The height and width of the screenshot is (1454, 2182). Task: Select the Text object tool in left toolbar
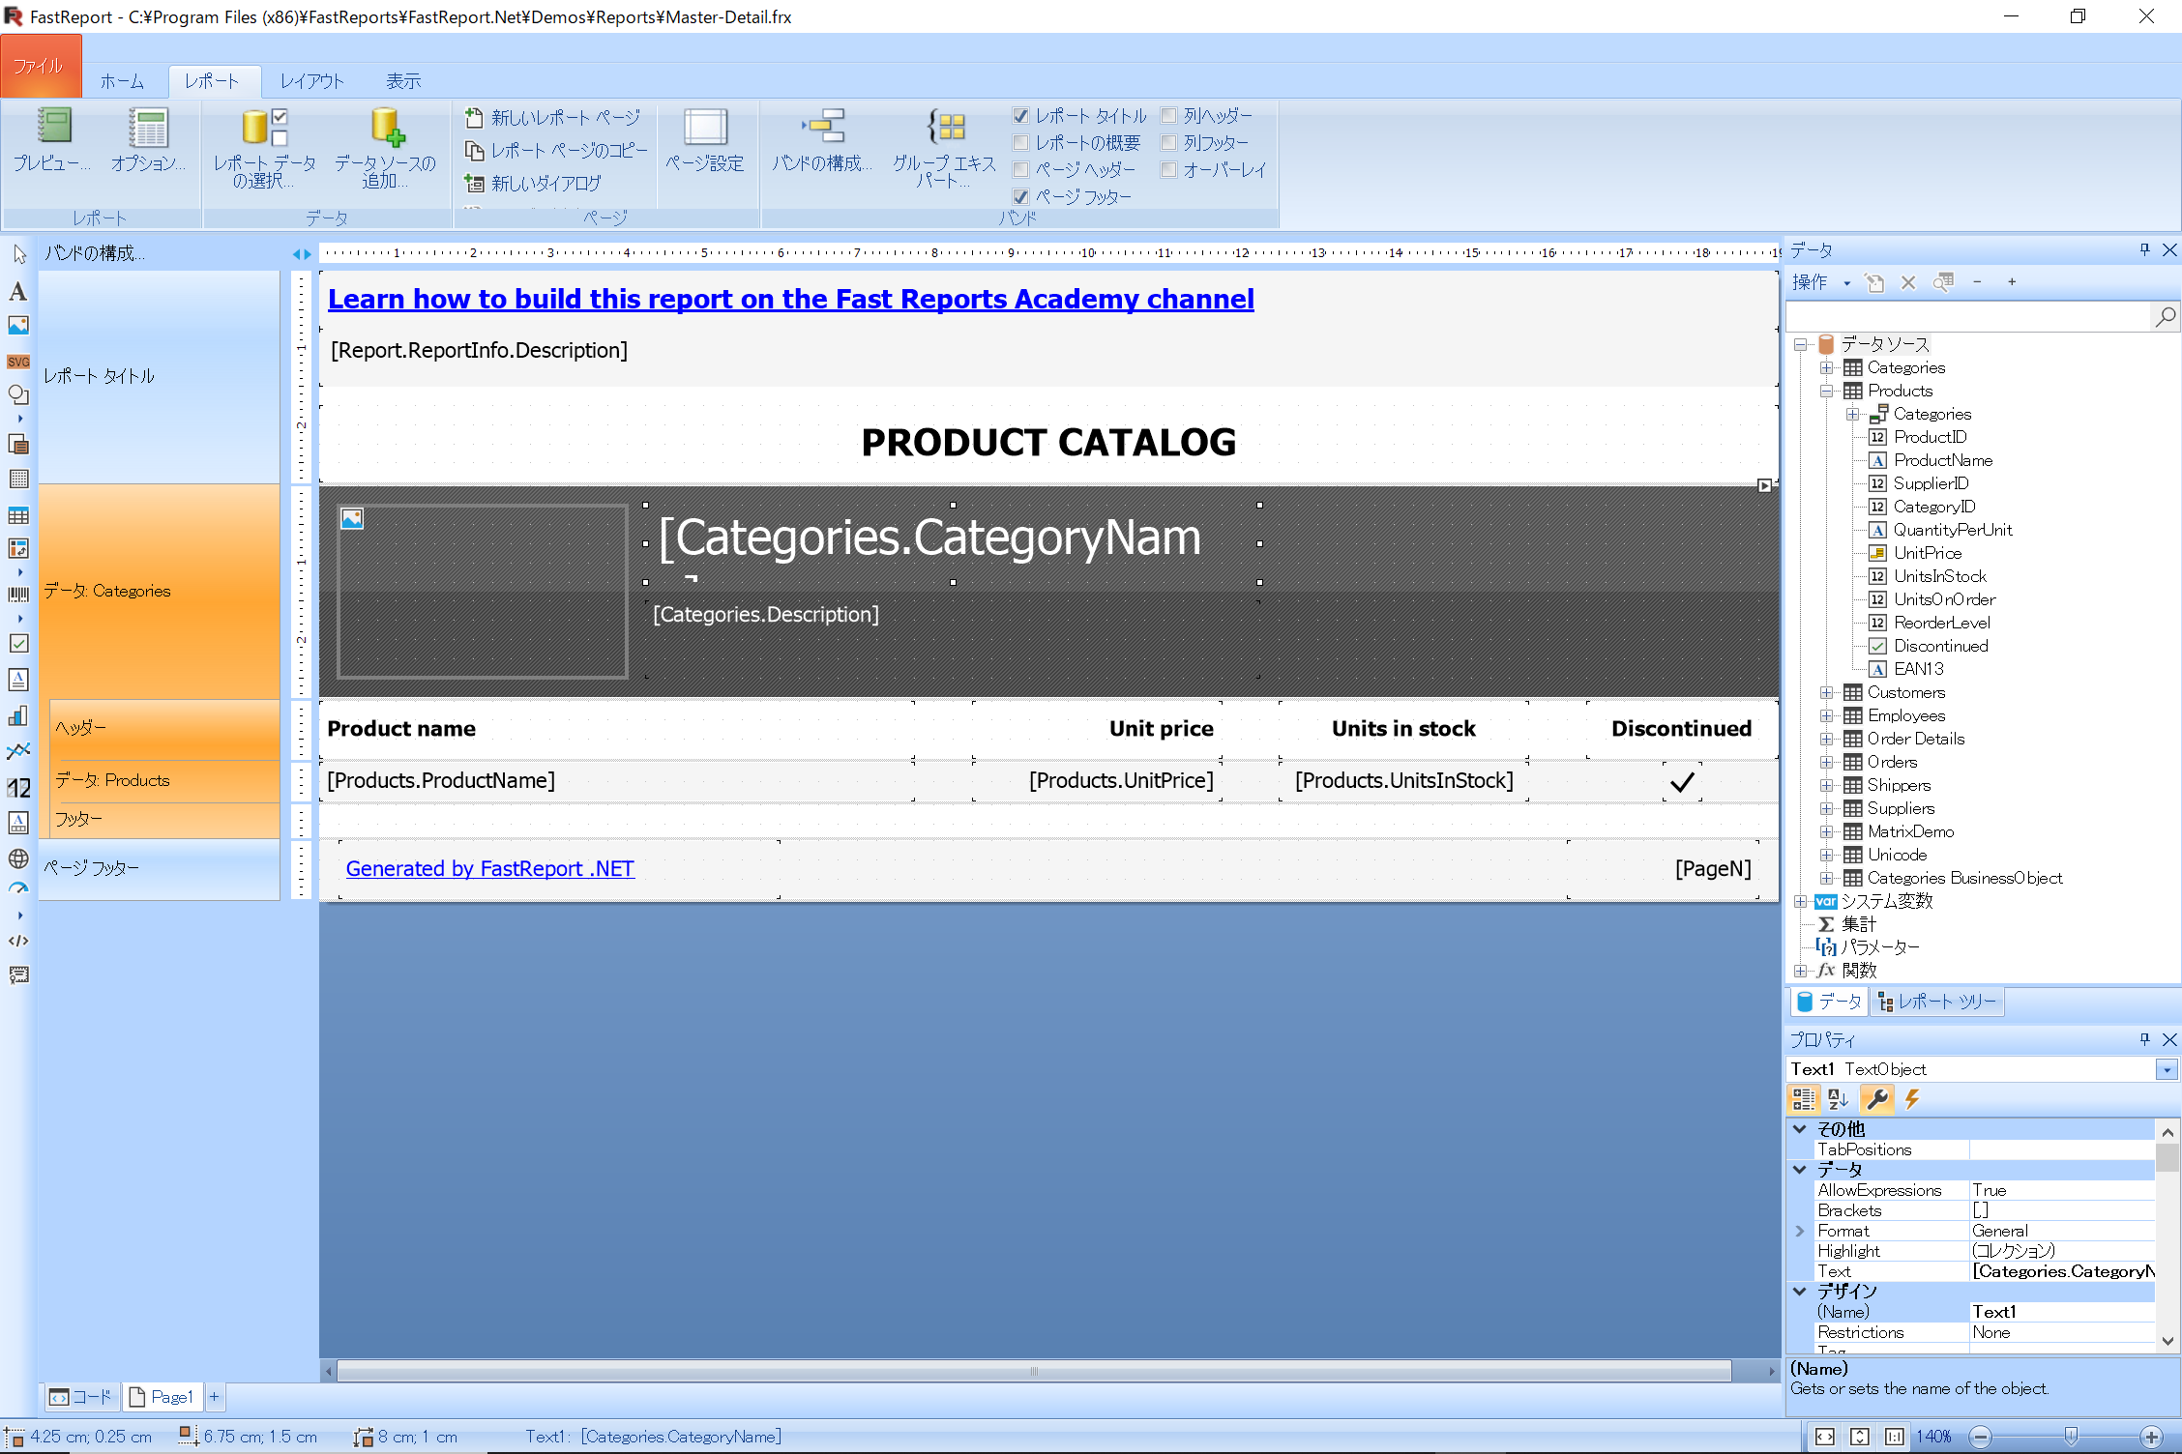[x=17, y=291]
